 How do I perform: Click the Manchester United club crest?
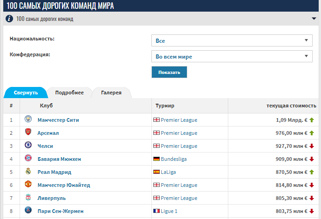(x=28, y=184)
